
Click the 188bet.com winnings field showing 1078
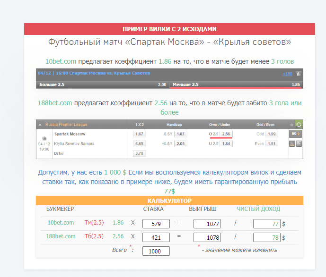(207, 238)
